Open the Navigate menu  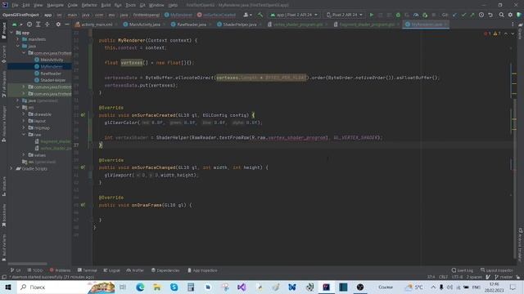(55, 5)
